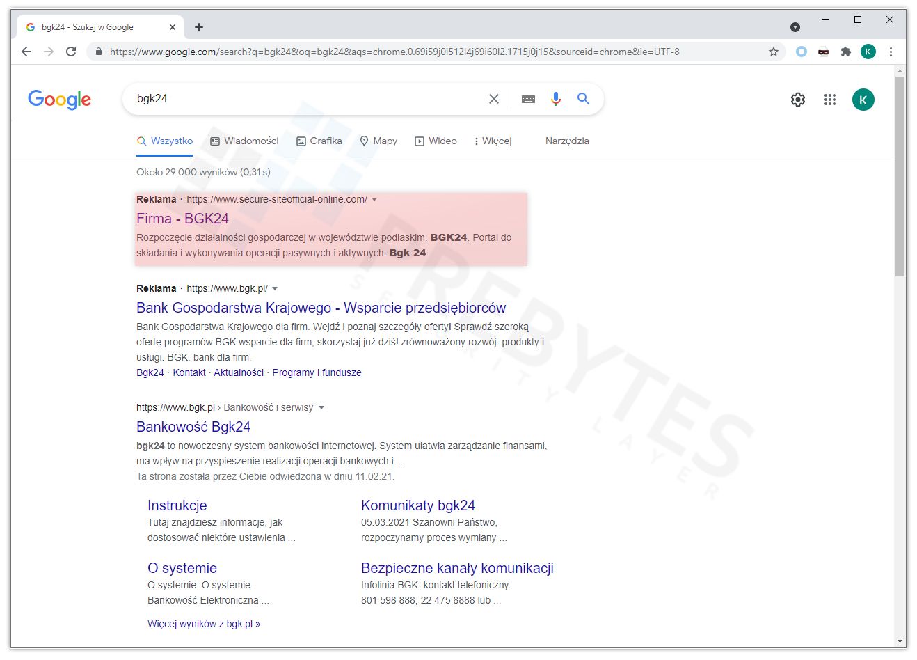The width and height of the screenshot is (917, 660).
Task: Open Bank Gospodarstwa Krajowego ad result
Action: coord(321,308)
